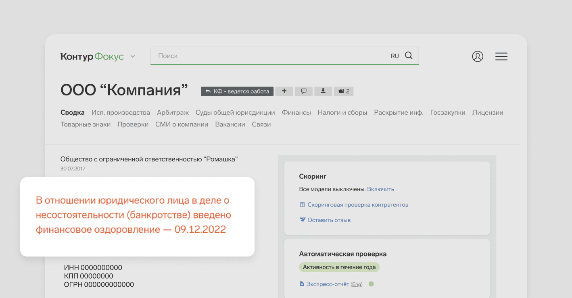Switch to the Финансы tab
The width and height of the screenshot is (572, 298).
(296, 113)
